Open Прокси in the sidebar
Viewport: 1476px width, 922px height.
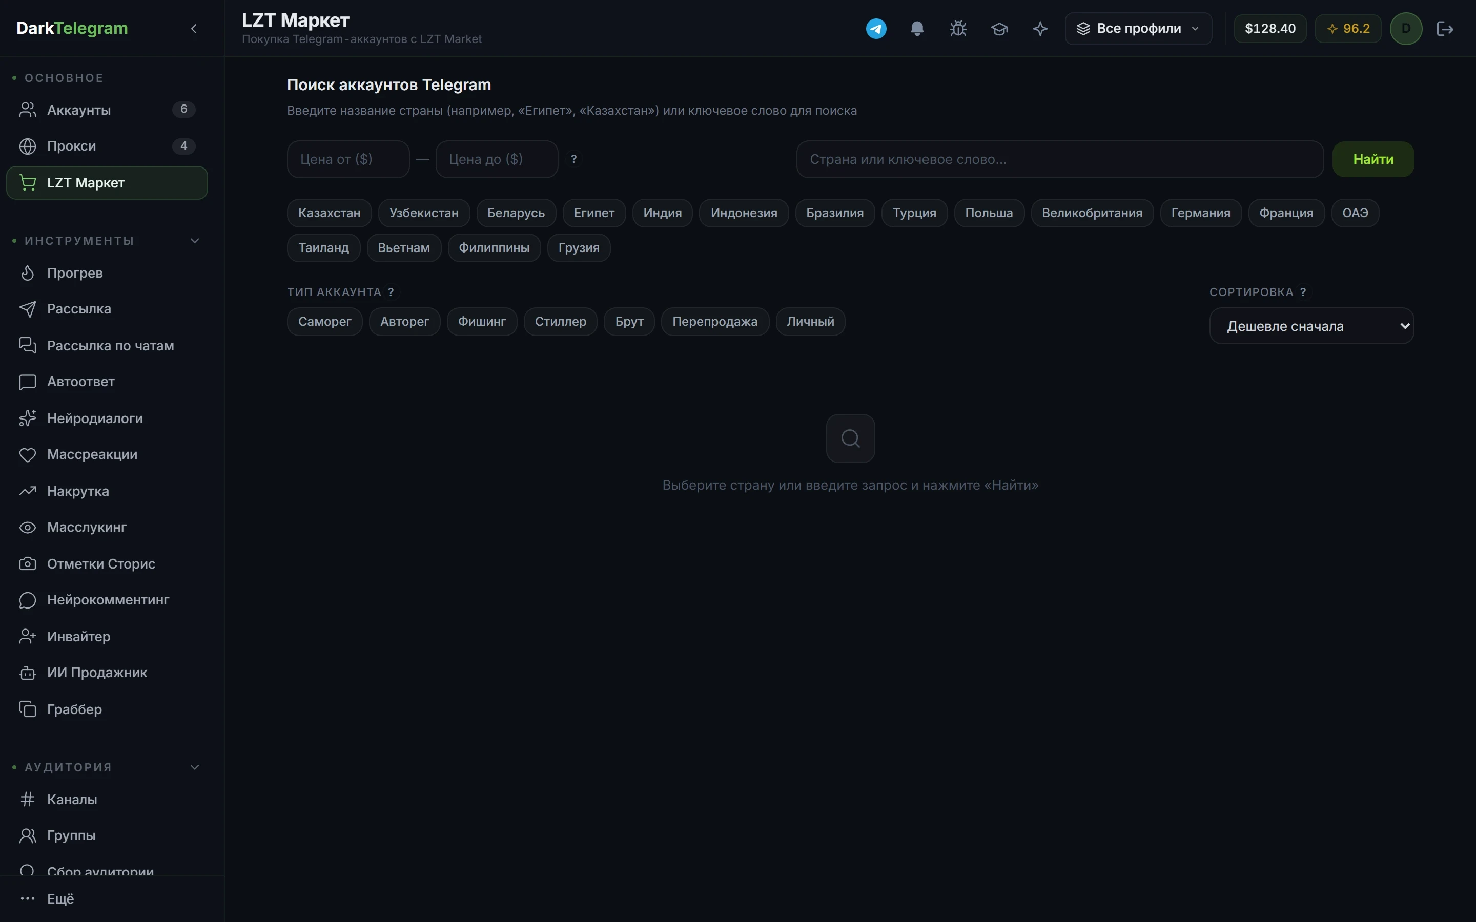point(107,146)
